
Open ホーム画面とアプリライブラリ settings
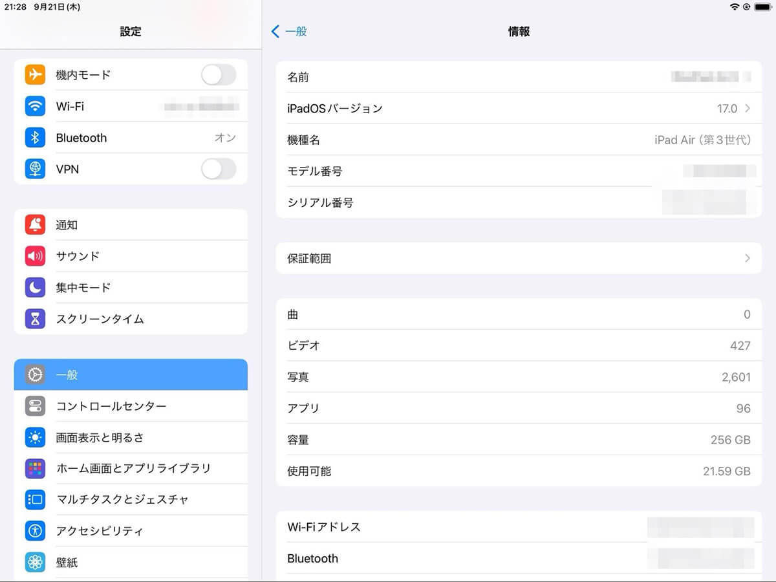click(131, 468)
